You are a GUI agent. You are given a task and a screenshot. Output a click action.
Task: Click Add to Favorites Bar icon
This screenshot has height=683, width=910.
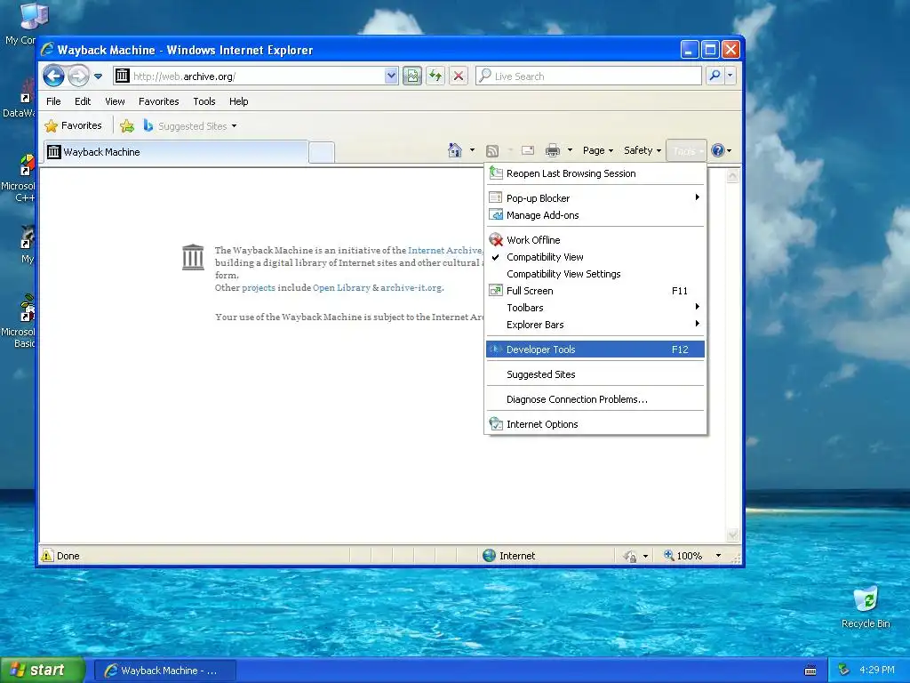point(127,125)
